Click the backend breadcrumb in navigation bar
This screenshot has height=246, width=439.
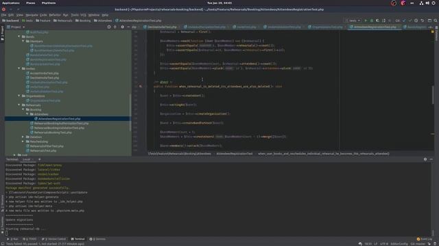[x=10, y=20]
